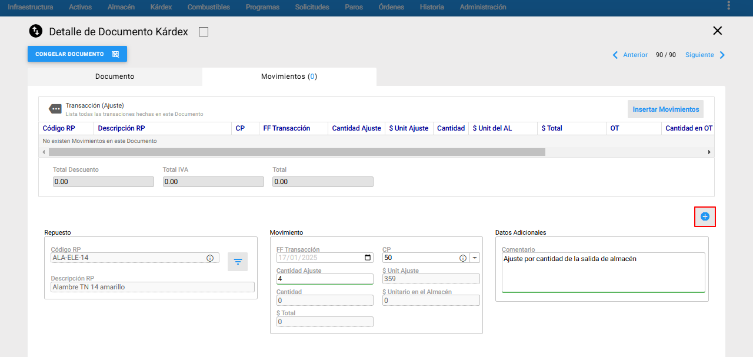The width and height of the screenshot is (753, 357).
Task: Open the Paros menu
Action: click(x=354, y=7)
